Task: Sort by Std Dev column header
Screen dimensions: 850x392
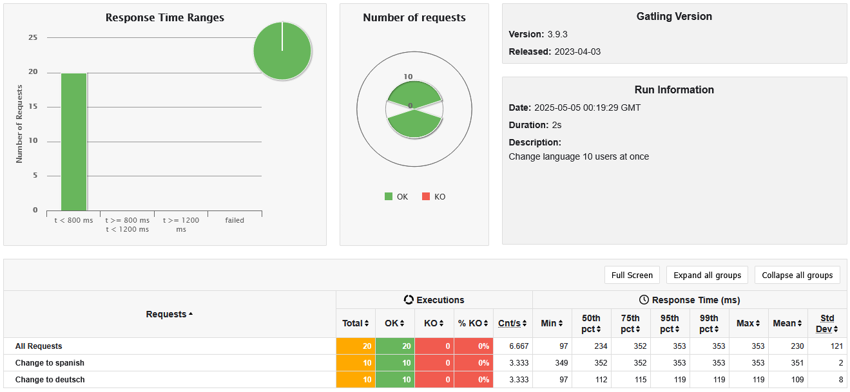Action: click(827, 323)
